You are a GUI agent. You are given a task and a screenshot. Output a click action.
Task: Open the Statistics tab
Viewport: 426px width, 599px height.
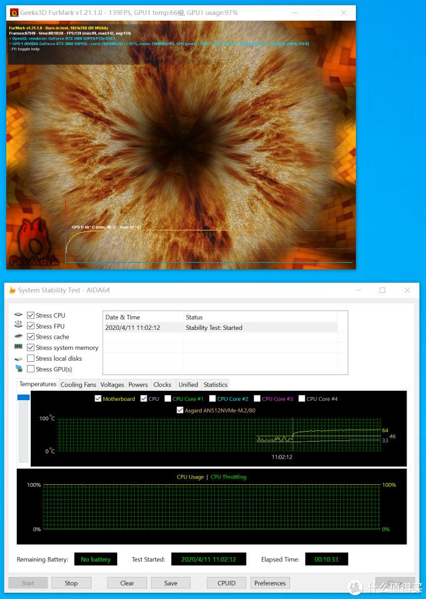(x=216, y=384)
